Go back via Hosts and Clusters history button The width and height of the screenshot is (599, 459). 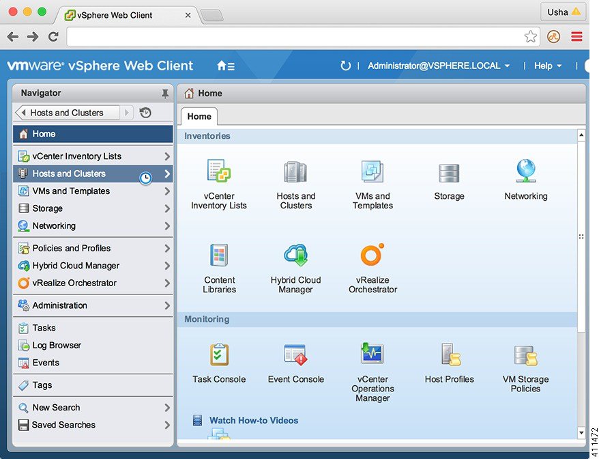[68, 113]
